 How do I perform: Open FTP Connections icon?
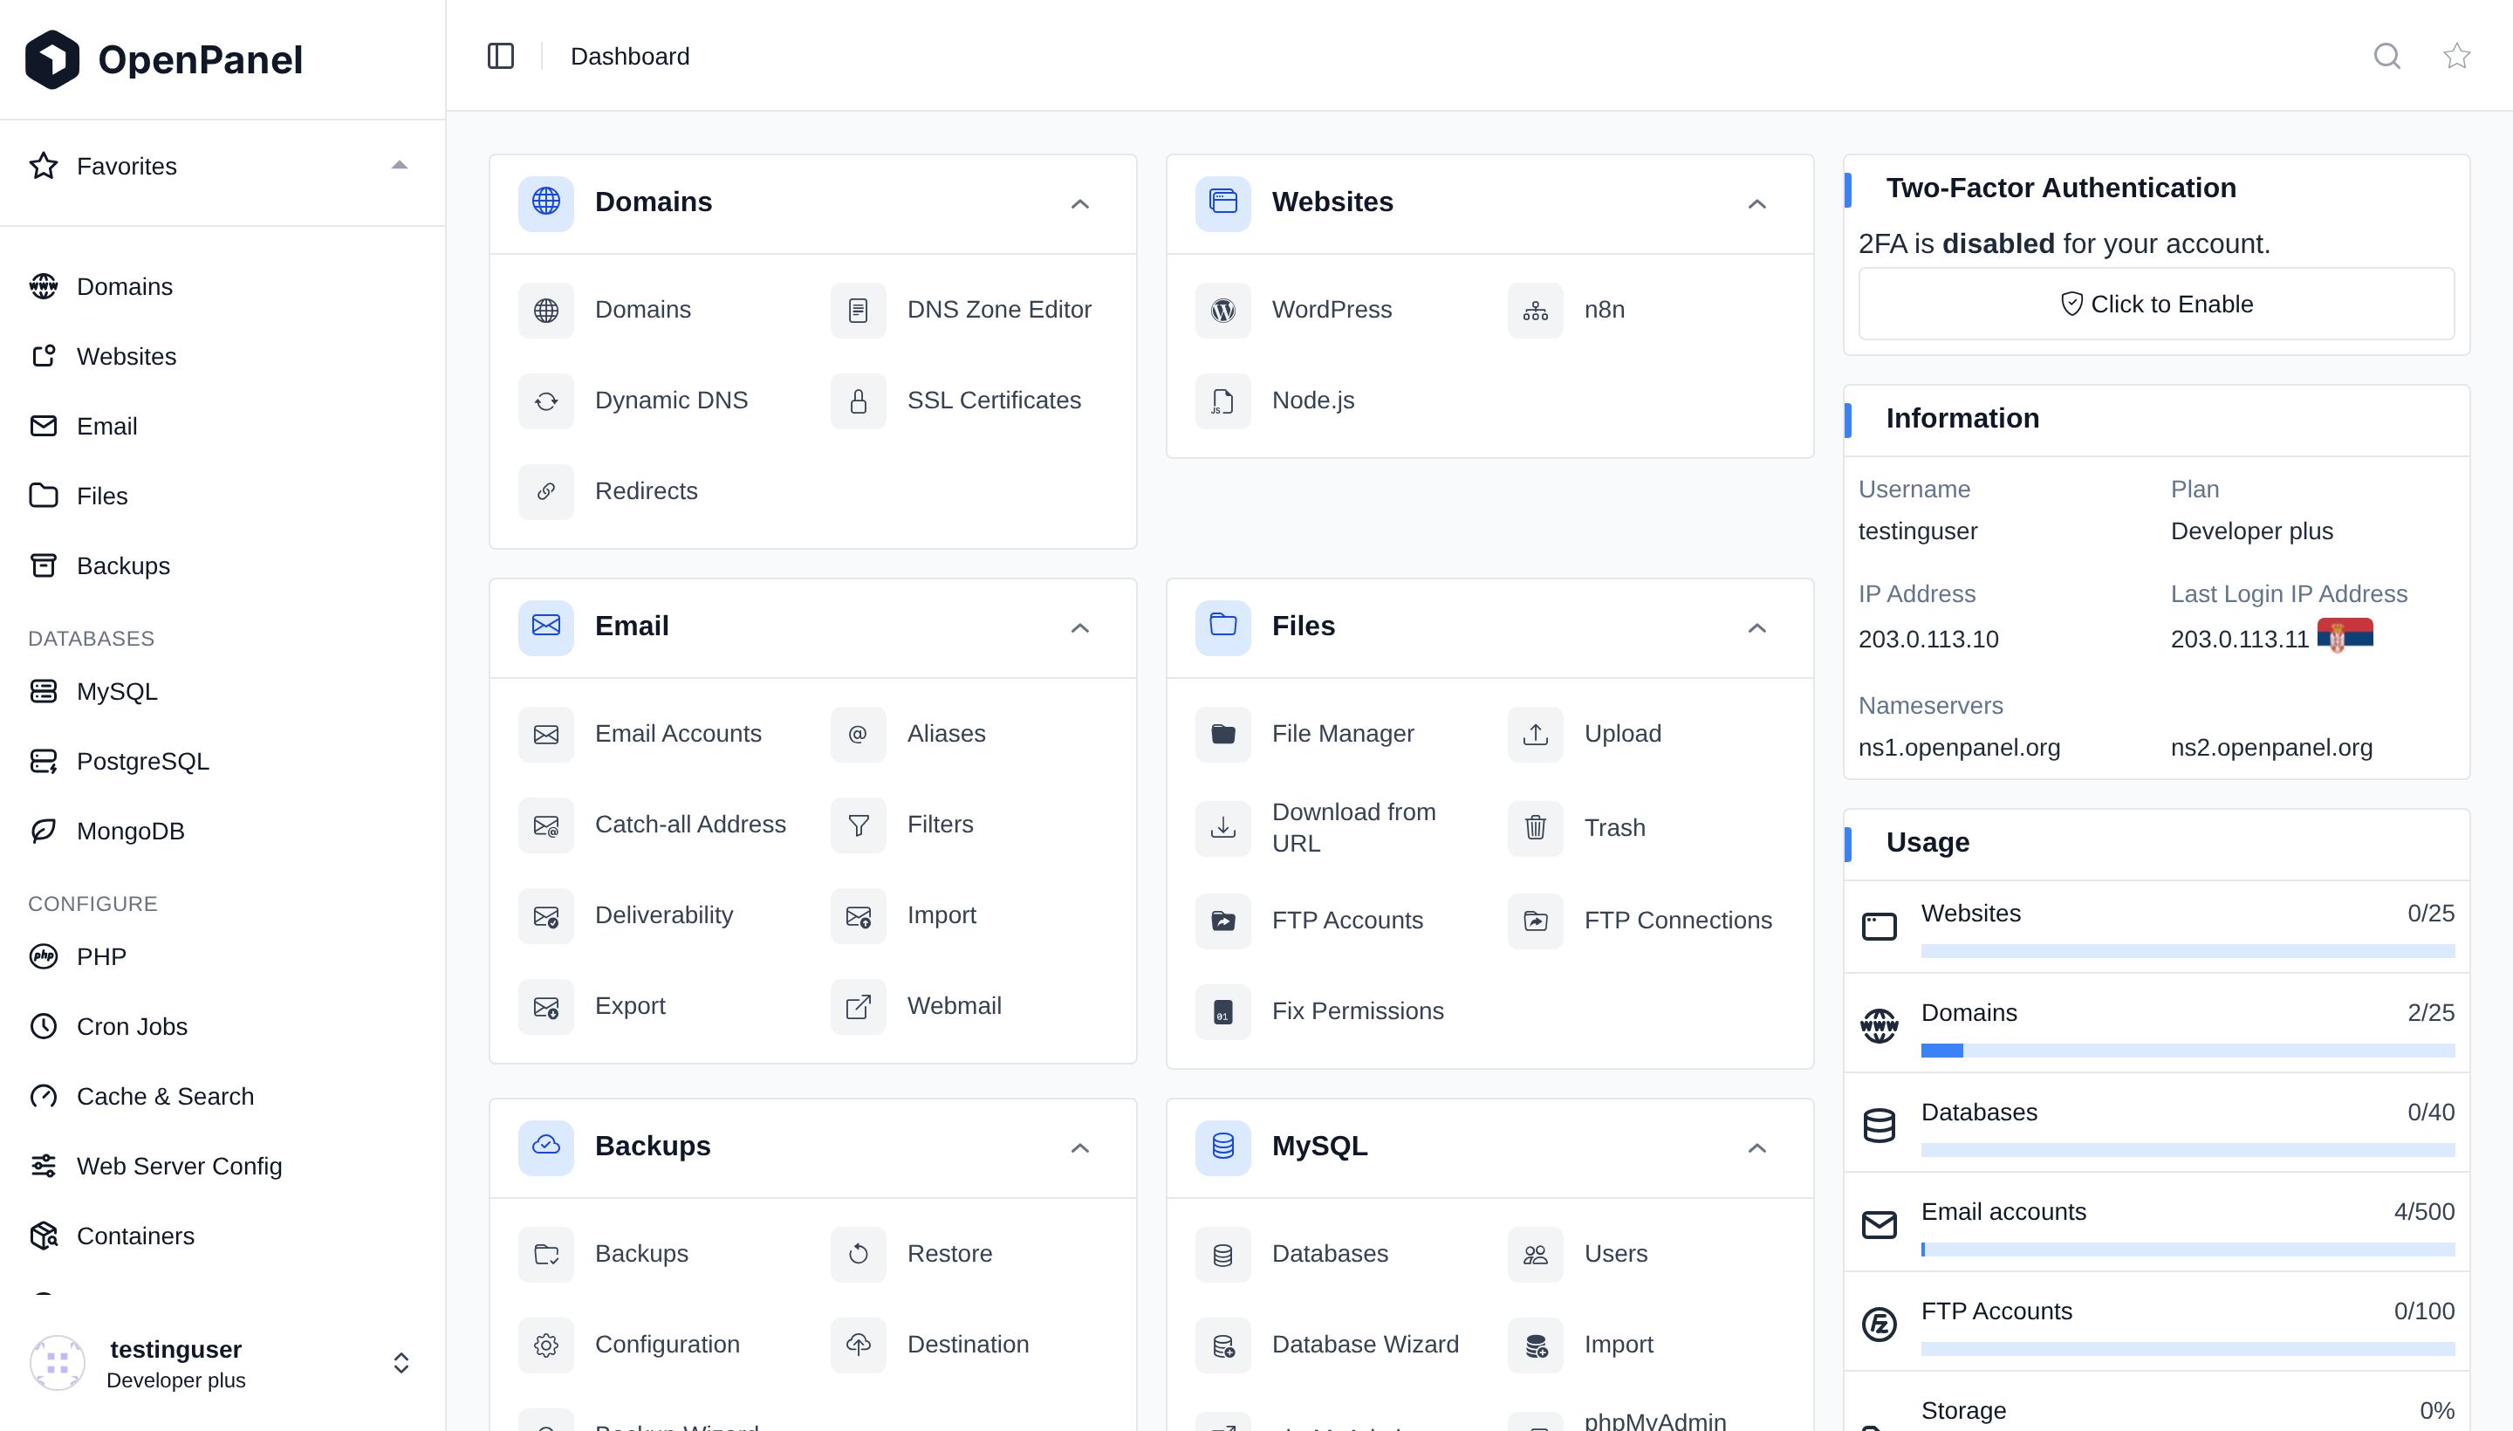point(1535,921)
